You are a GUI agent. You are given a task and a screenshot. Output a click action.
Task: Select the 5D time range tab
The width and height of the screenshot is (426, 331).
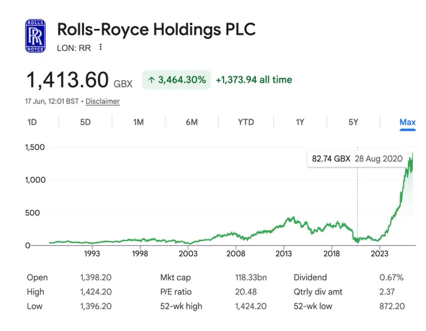tap(85, 122)
